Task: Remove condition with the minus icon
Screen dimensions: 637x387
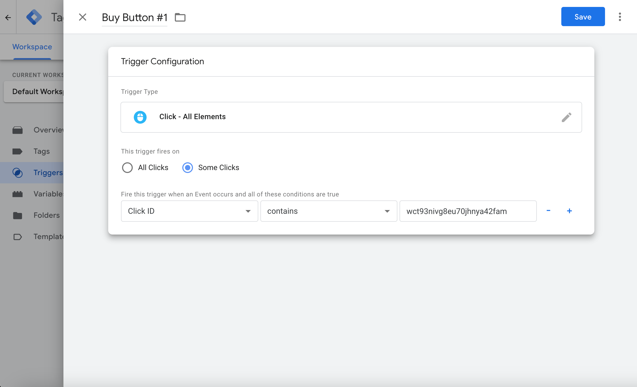Action: (548, 211)
